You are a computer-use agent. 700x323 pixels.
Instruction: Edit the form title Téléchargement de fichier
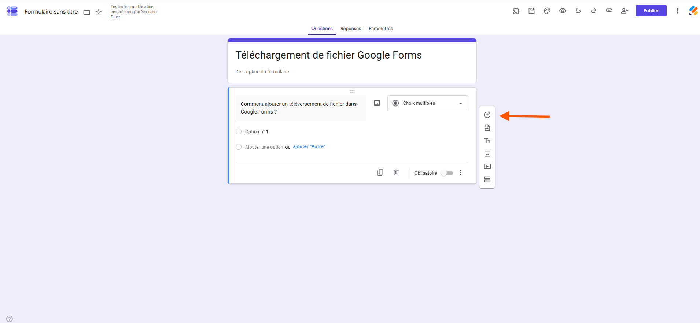[x=328, y=55]
